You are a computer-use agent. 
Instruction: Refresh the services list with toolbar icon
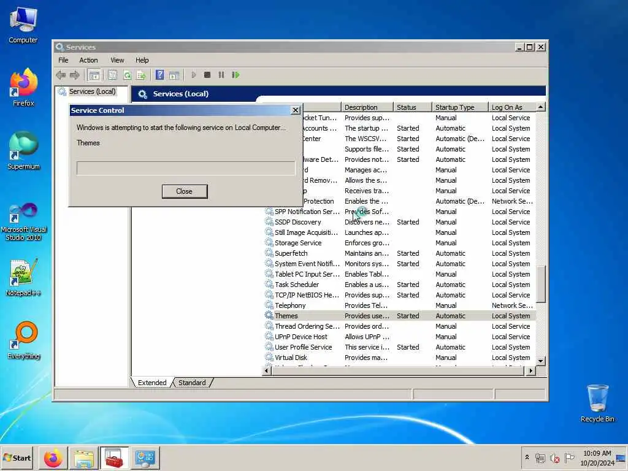(127, 75)
